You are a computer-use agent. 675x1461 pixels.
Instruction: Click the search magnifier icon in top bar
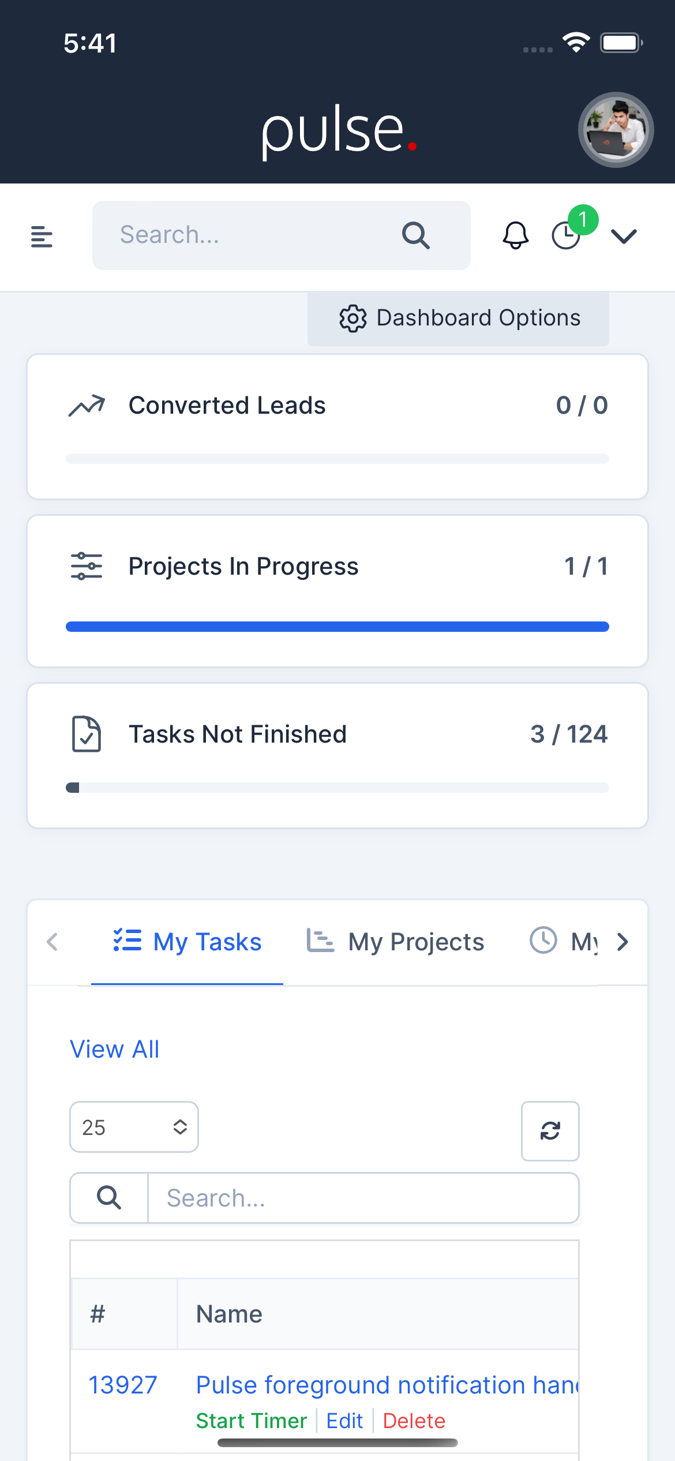pyautogui.click(x=415, y=235)
